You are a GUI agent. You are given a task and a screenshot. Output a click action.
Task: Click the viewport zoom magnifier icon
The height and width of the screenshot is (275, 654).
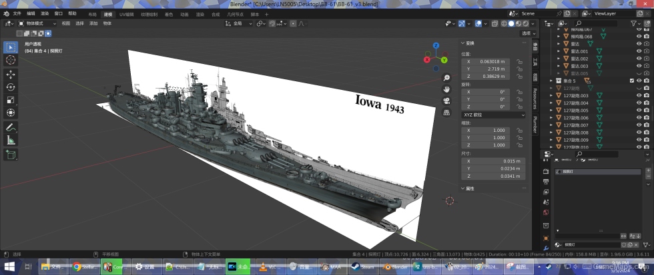(x=446, y=78)
